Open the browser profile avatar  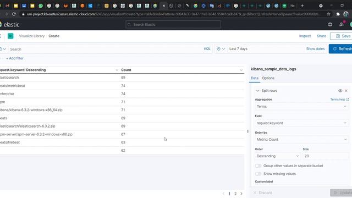tap(346, 14)
